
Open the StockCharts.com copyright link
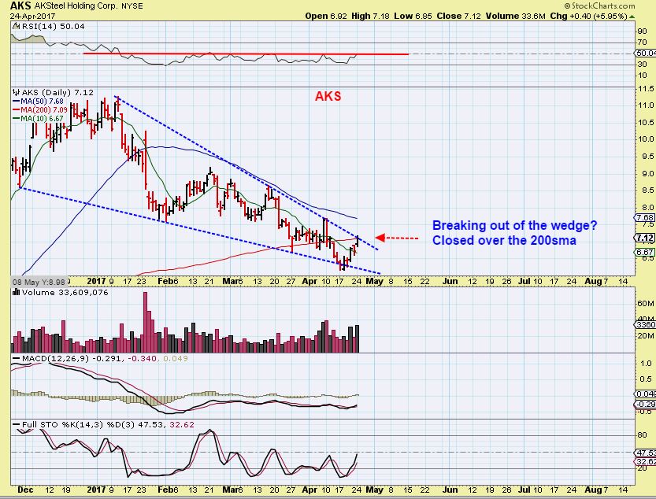coord(599,6)
